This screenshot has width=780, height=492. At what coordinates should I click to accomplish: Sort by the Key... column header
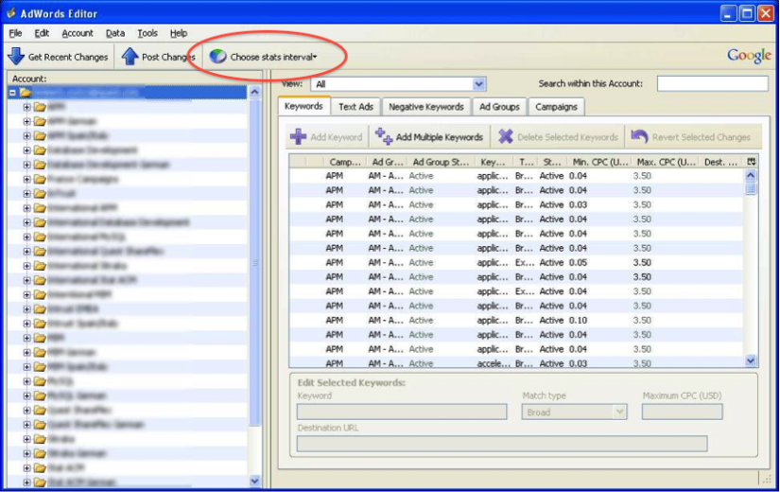pos(493,162)
